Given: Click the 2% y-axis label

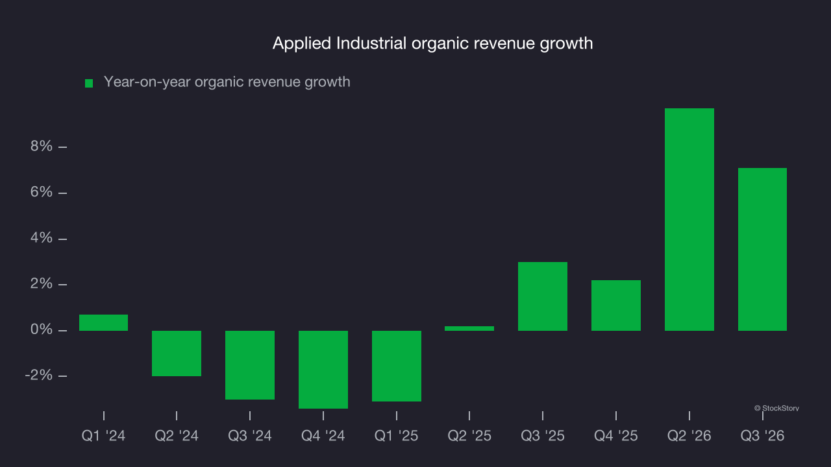Looking at the screenshot, I should (x=41, y=285).
